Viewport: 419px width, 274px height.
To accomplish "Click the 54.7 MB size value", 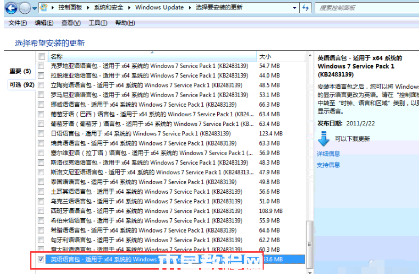I will [269, 66].
